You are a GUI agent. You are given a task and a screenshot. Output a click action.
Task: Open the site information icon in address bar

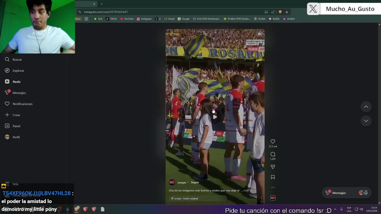(79, 12)
